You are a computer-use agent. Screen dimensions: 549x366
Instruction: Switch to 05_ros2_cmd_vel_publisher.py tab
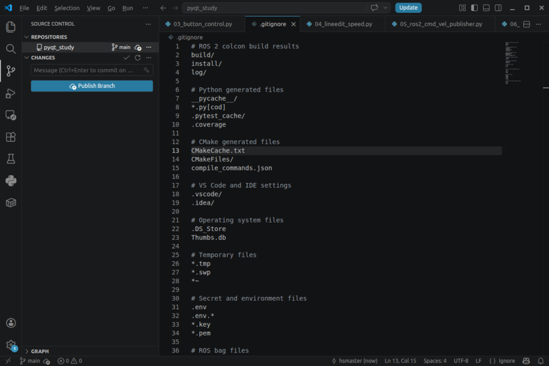pos(441,24)
